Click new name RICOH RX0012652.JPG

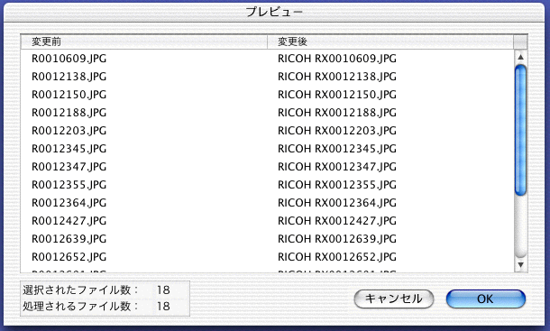[337, 257]
